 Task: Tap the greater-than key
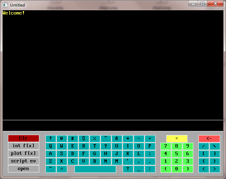pos(215,169)
